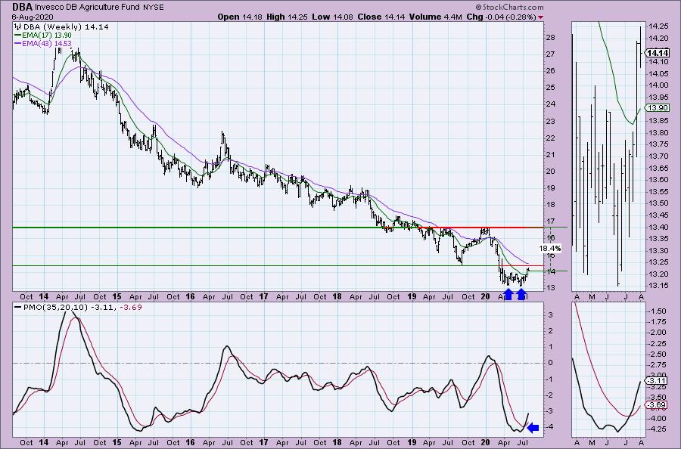The image size is (681, 449).
Task: Click the green EMA(17) legend line swatch
Action: pyautogui.click(x=18, y=35)
